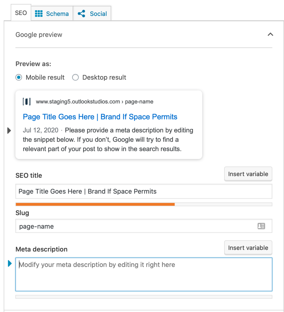Click the slug field contact card icon
The image size is (284, 312).
point(261,226)
